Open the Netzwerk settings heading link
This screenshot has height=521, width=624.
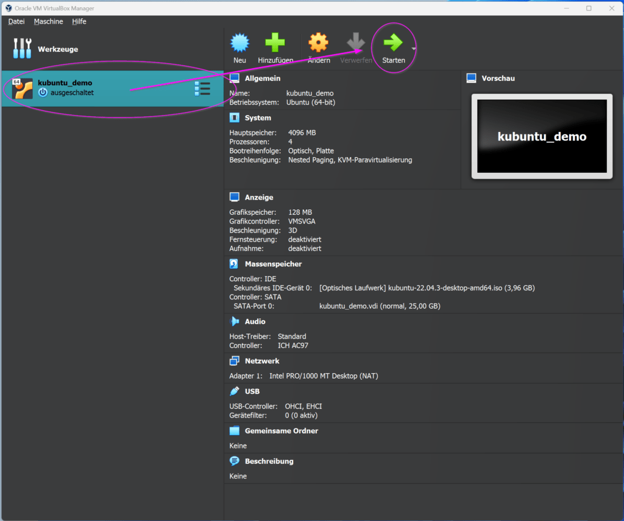click(262, 361)
